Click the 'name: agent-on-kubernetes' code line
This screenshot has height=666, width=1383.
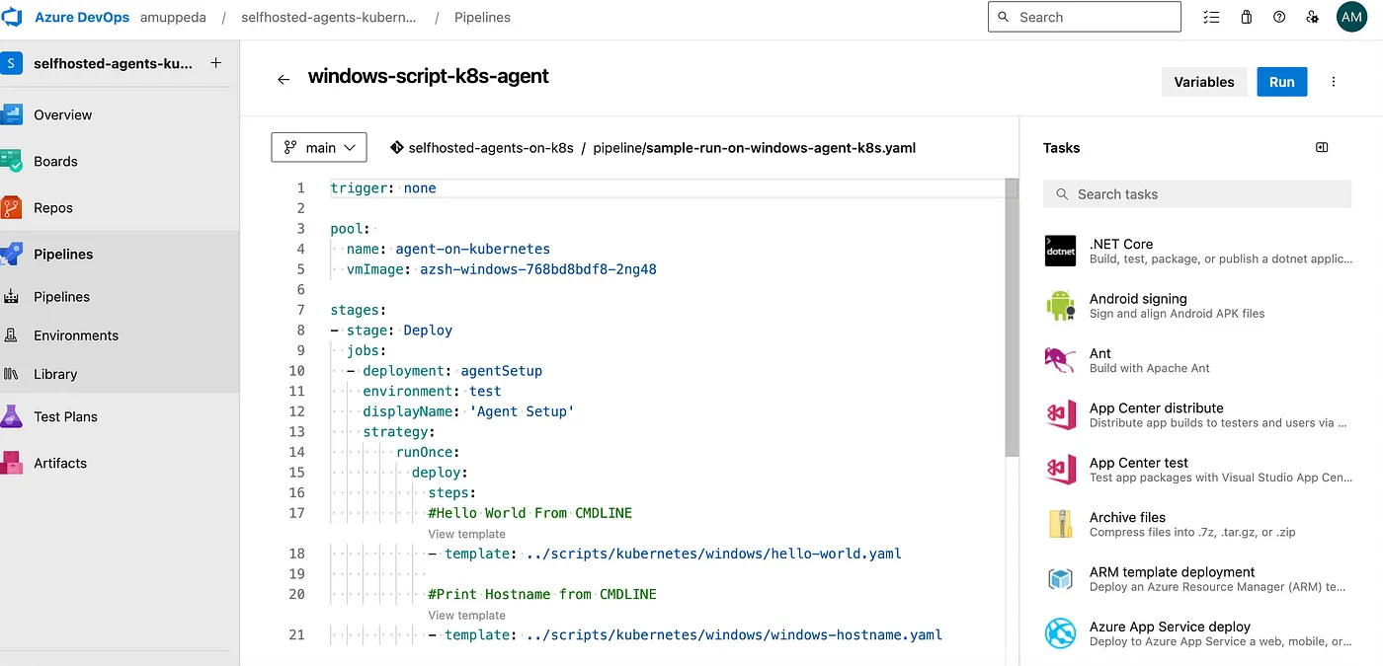click(448, 249)
